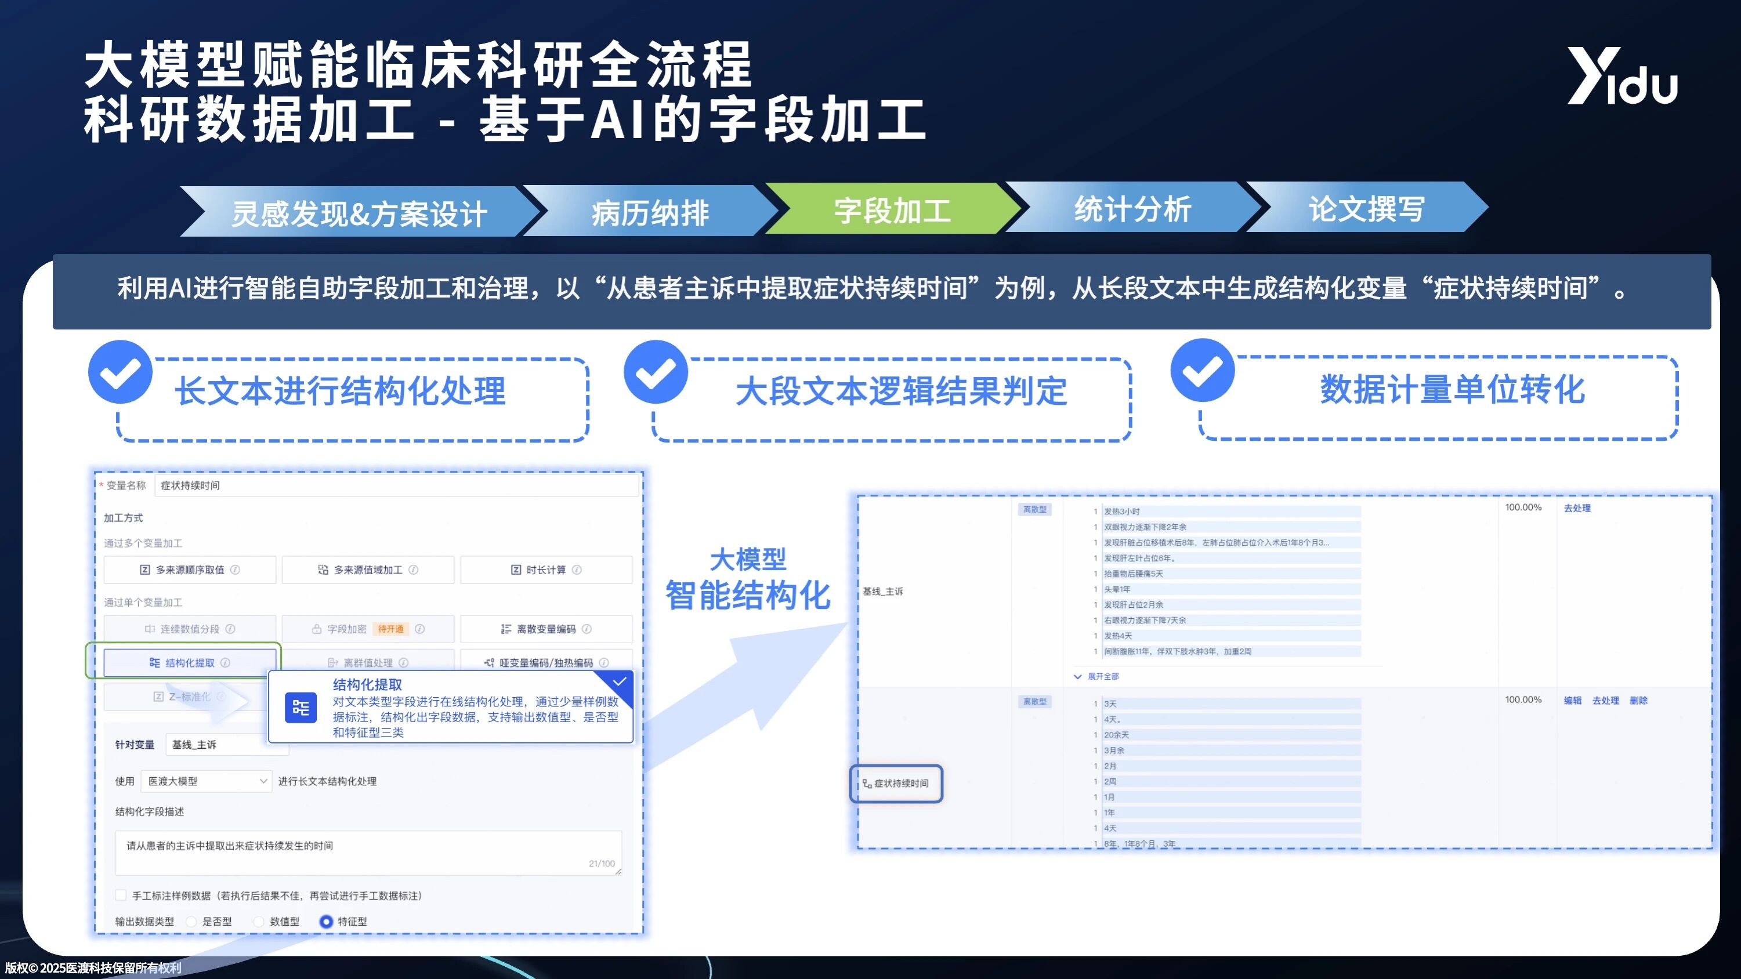This screenshot has height=979, width=1741.
Task: Click the 症状持续时间 field type icon
Action: click(x=867, y=783)
